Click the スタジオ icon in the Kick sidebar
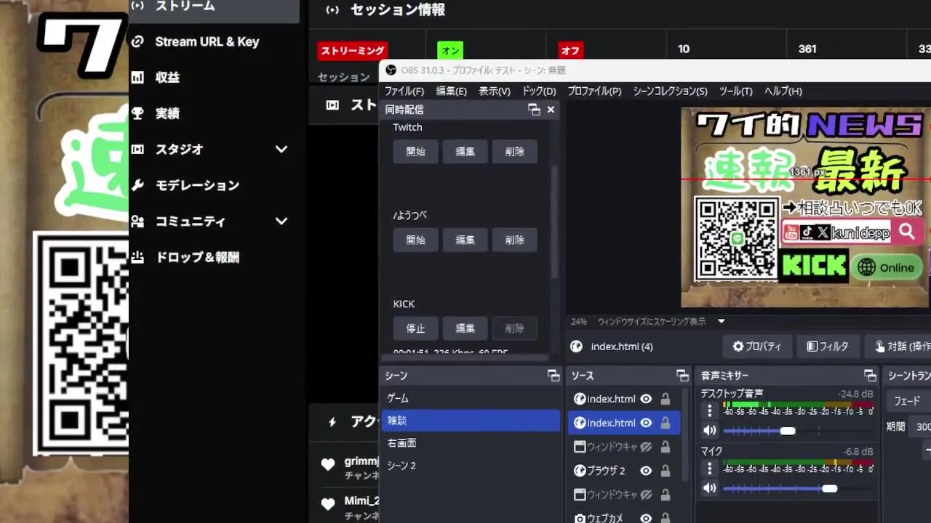The width and height of the screenshot is (931, 523). click(x=137, y=150)
